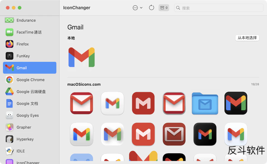Select Endurance in the app sidebar
Viewport: 267px width, 164px height.
click(30, 20)
